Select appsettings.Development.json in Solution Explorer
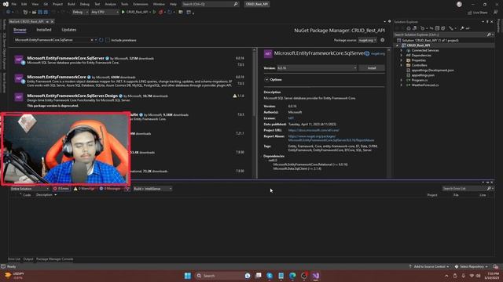Viewport: 503px width, 282px height. [x=432, y=70]
